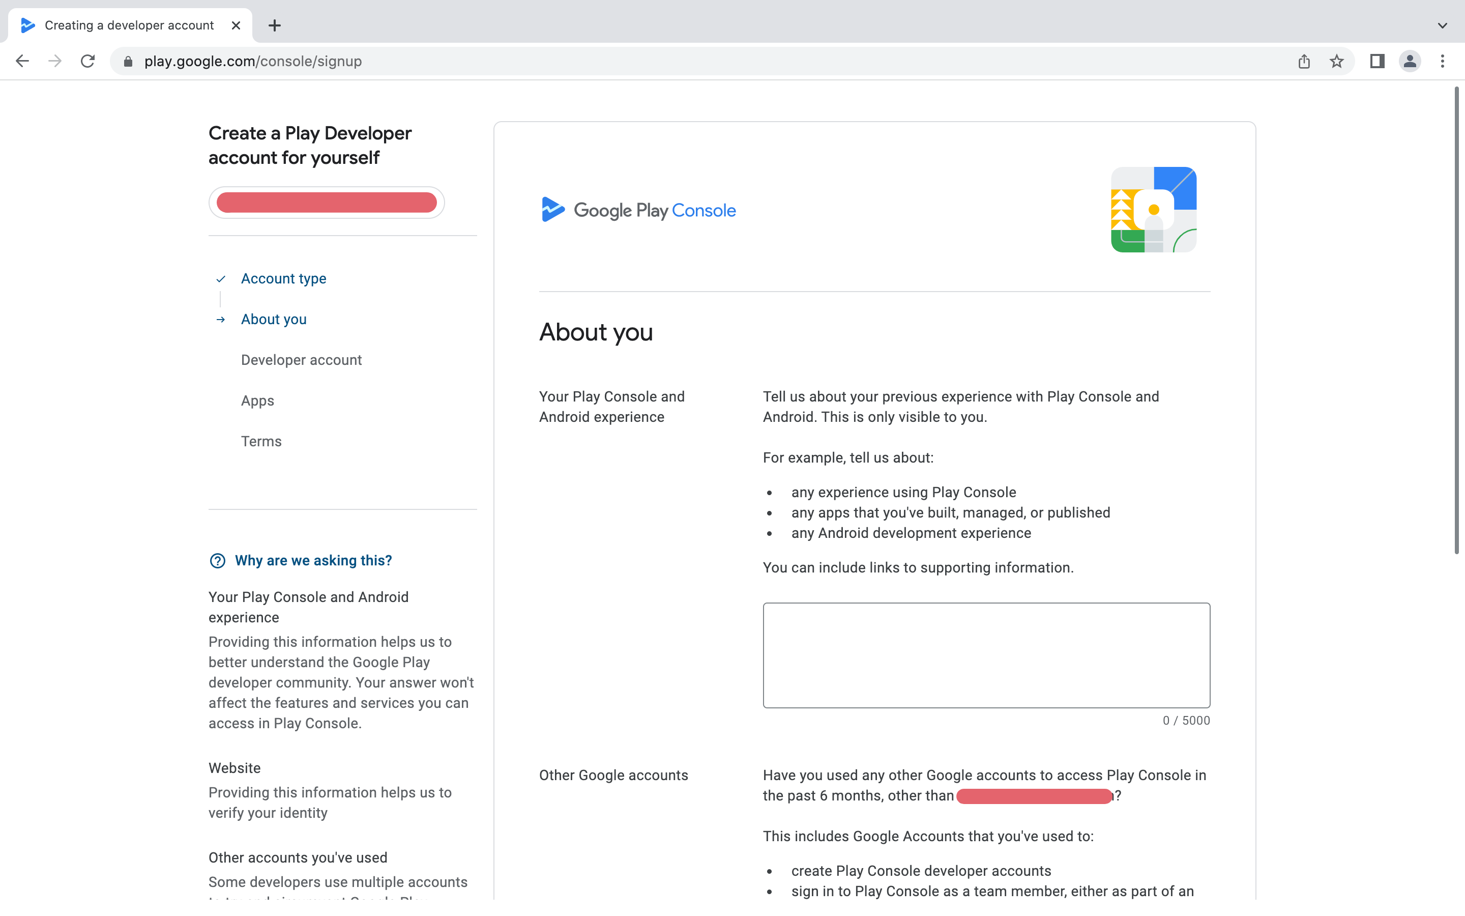The image size is (1465, 916).
Task: Click the help question-mark icon beside 'Why are we asking this?'
Action: click(x=219, y=561)
